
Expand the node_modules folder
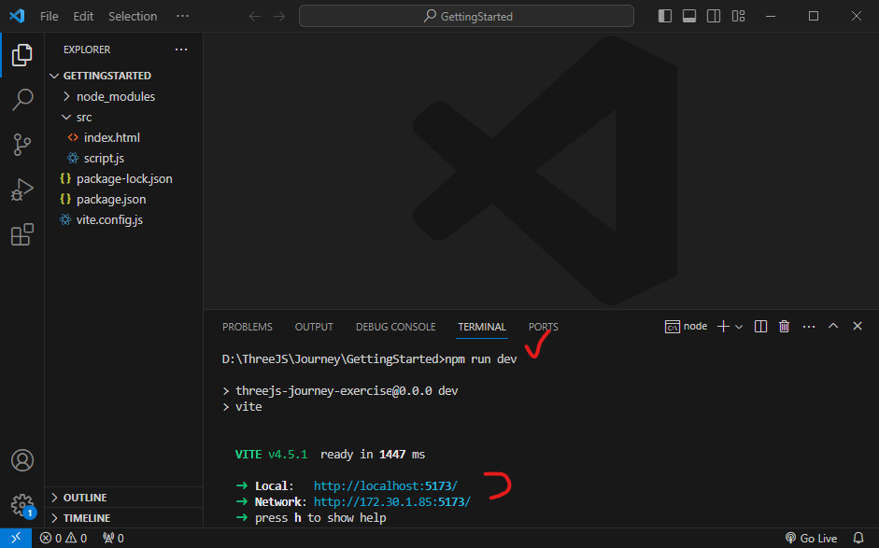pyautogui.click(x=124, y=96)
